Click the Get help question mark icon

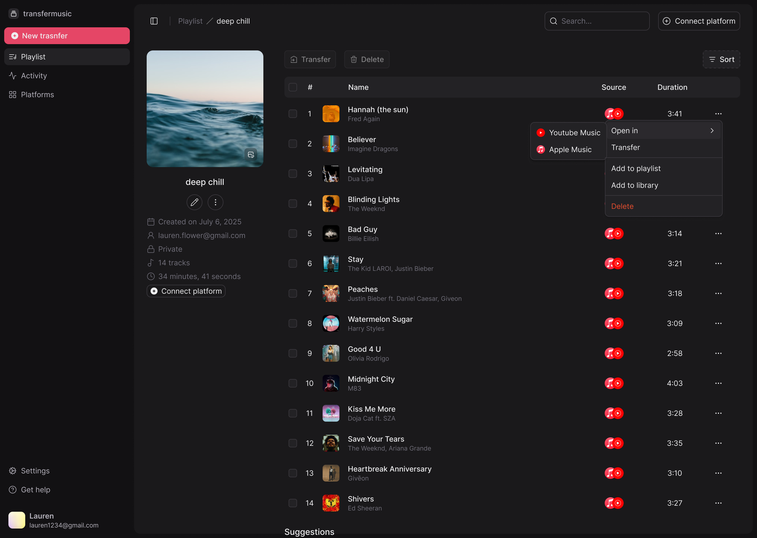pyautogui.click(x=12, y=489)
